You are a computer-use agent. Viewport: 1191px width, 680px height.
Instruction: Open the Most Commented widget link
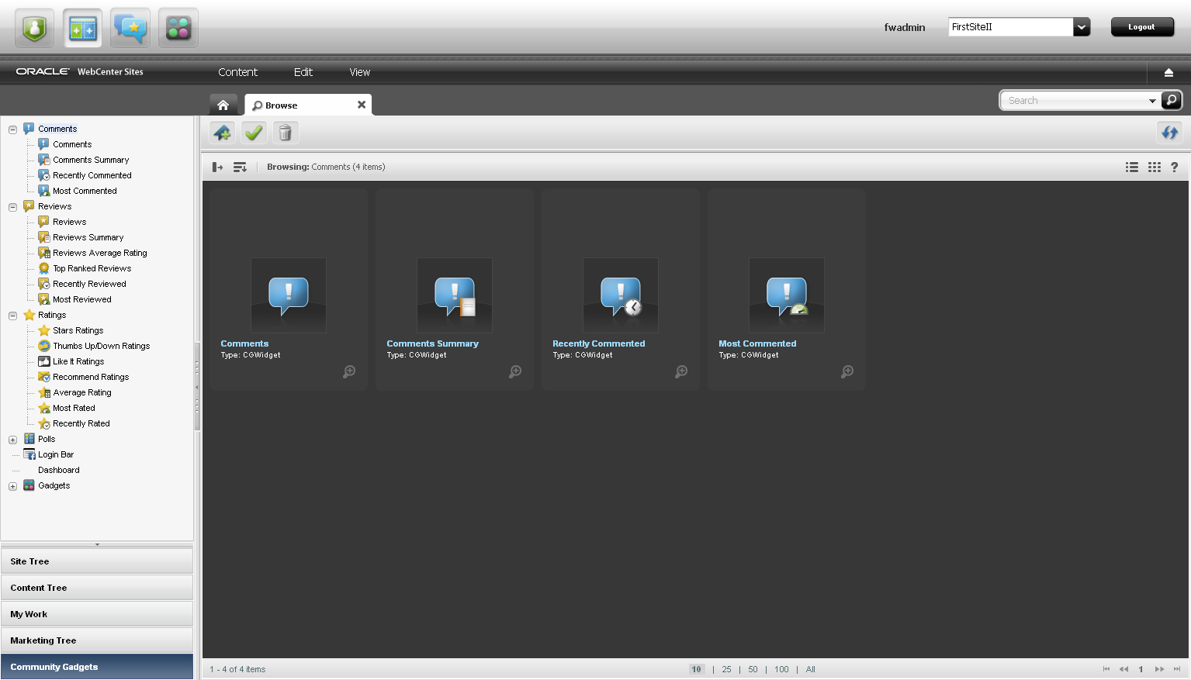(x=757, y=343)
